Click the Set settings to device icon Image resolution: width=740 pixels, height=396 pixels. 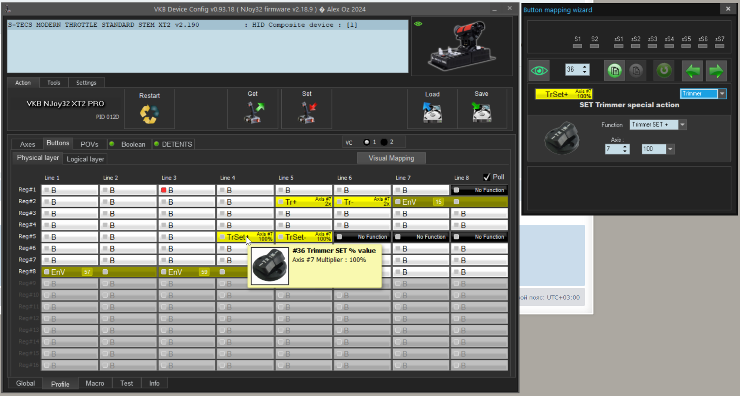[x=307, y=113]
